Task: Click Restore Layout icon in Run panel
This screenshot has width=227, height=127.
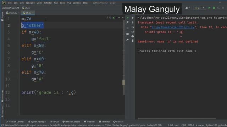Action: (128, 34)
